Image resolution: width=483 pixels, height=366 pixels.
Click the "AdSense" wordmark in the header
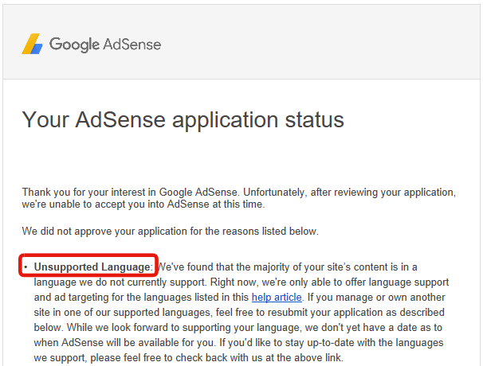132,45
